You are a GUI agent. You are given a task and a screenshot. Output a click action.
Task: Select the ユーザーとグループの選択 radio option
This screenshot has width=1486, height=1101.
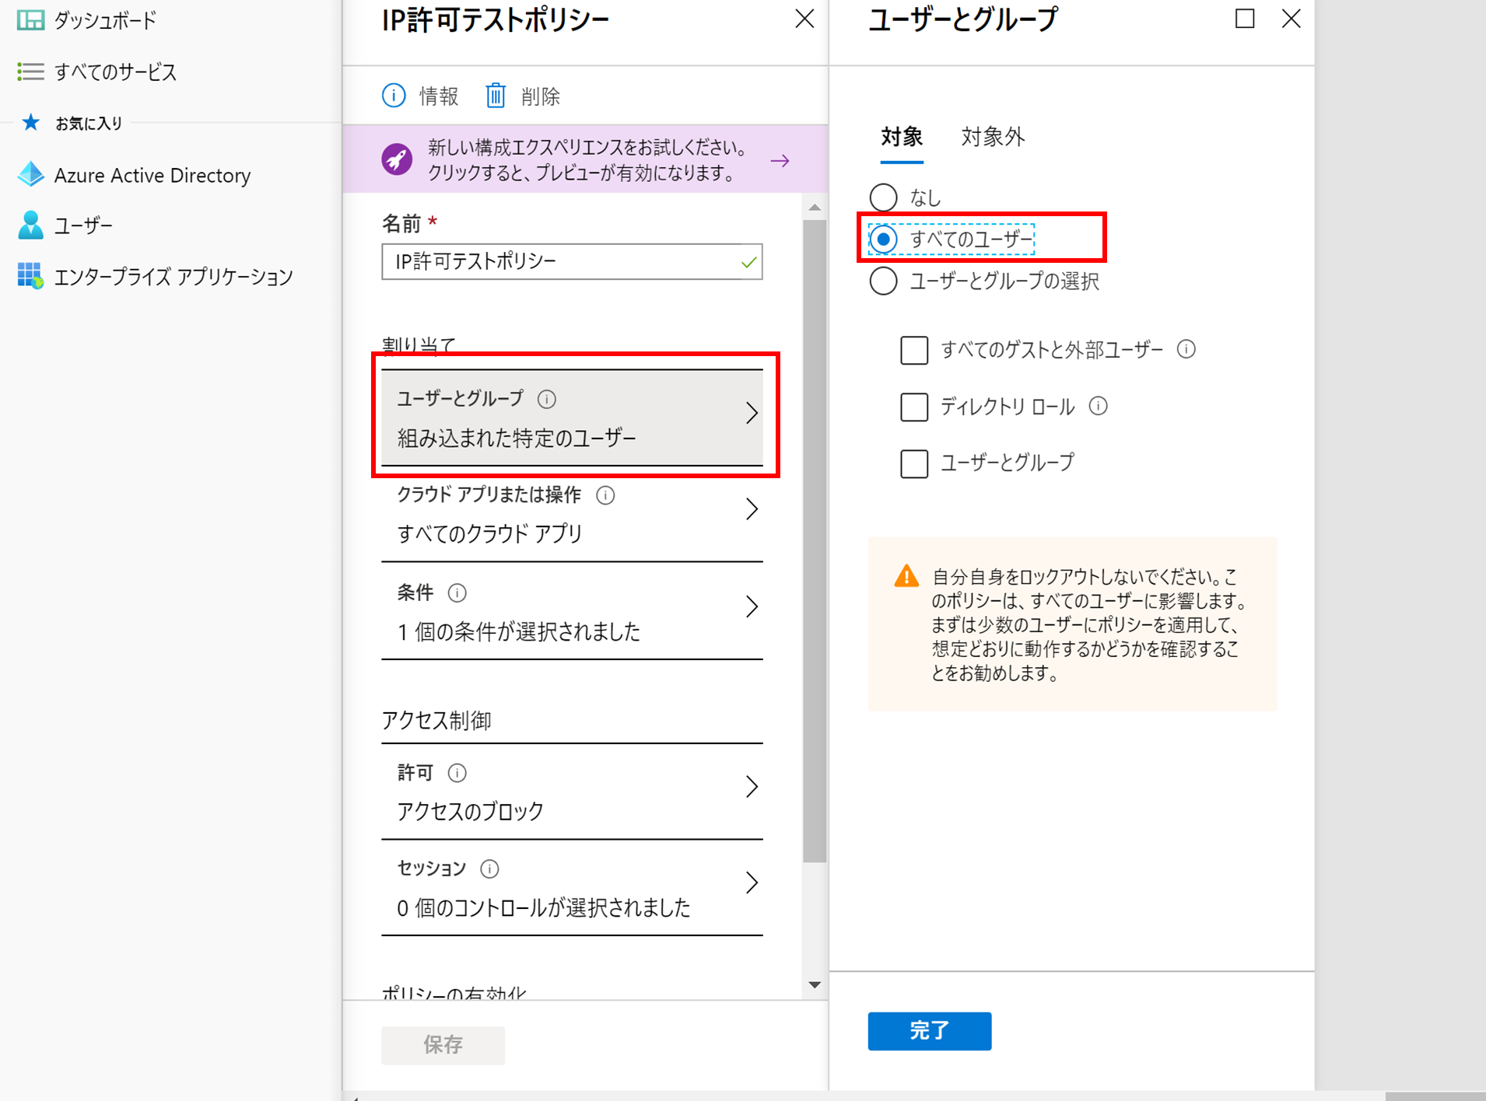[x=883, y=281]
